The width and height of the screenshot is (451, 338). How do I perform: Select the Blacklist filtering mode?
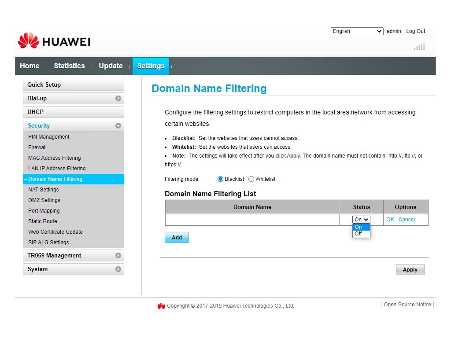pos(221,179)
